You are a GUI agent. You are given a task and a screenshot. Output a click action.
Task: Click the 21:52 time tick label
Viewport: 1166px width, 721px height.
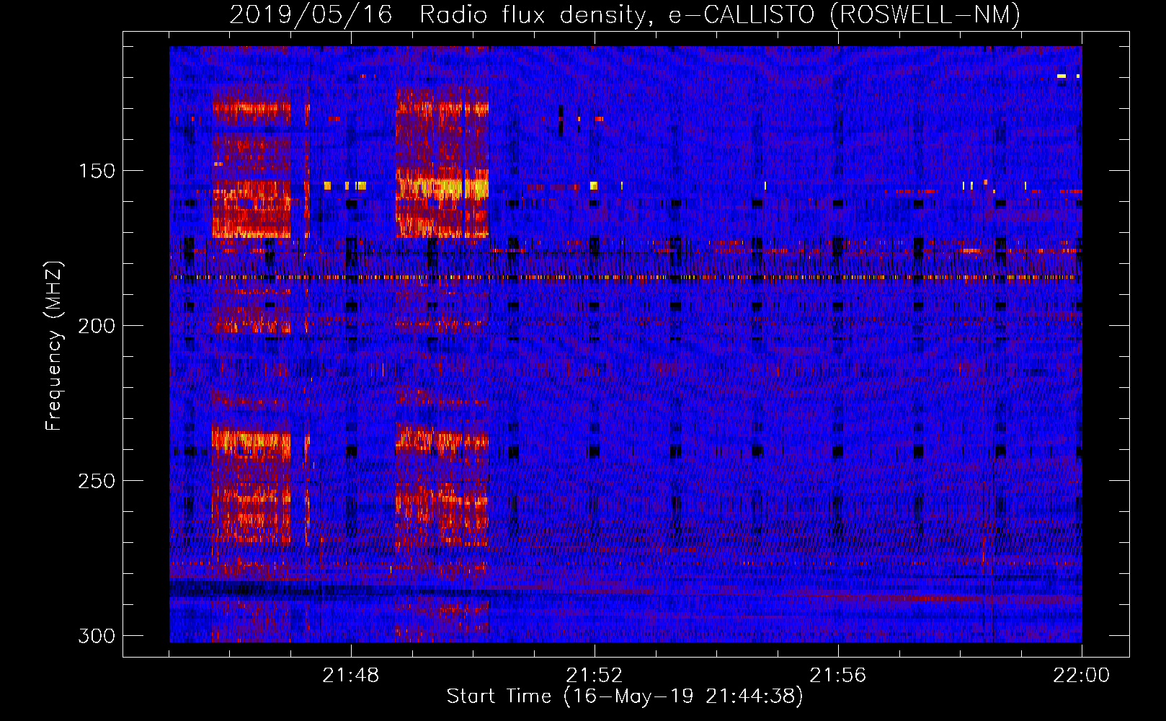595,676
